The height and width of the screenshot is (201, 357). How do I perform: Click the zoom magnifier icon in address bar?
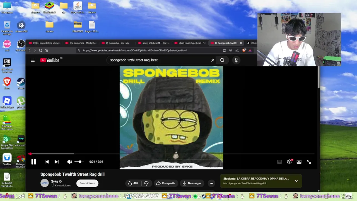coord(231,51)
